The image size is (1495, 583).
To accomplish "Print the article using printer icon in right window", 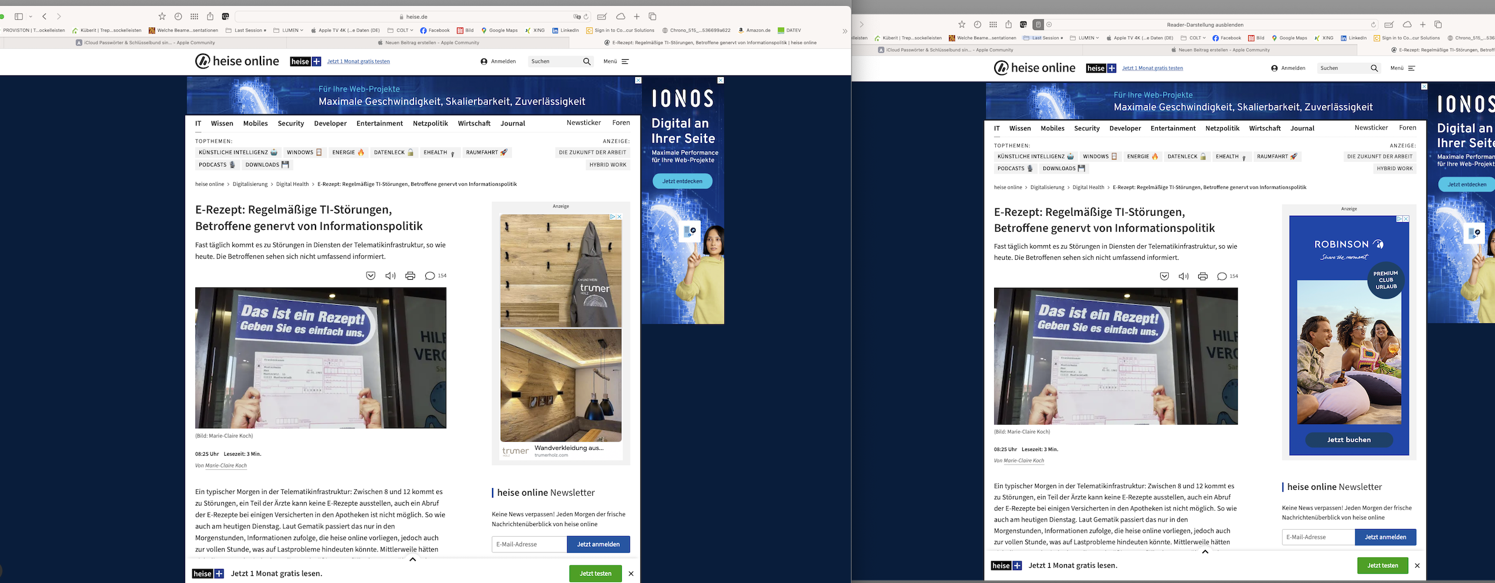I will coord(1202,276).
